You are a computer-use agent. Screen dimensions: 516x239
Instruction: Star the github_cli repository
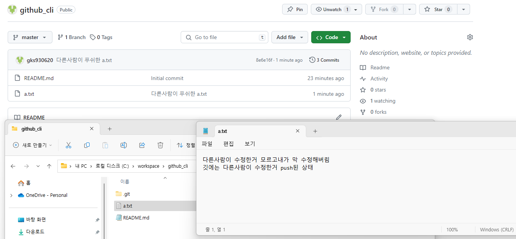[438, 10]
